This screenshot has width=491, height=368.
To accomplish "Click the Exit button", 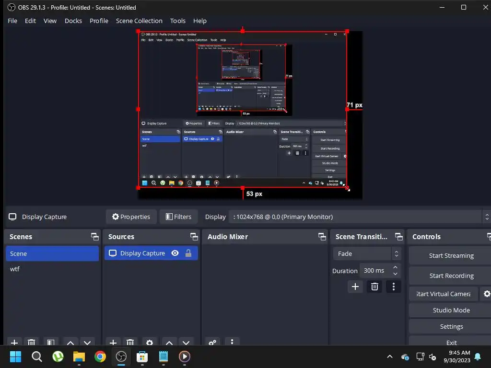I will click(451, 342).
